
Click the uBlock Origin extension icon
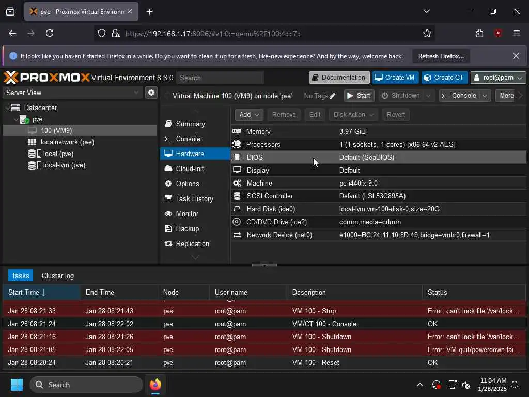(498, 33)
